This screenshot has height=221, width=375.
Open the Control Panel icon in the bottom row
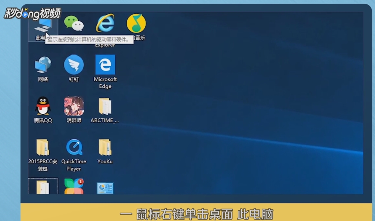click(x=105, y=188)
